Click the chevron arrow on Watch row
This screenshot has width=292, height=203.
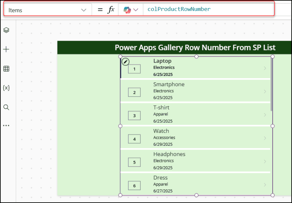(265, 138)
